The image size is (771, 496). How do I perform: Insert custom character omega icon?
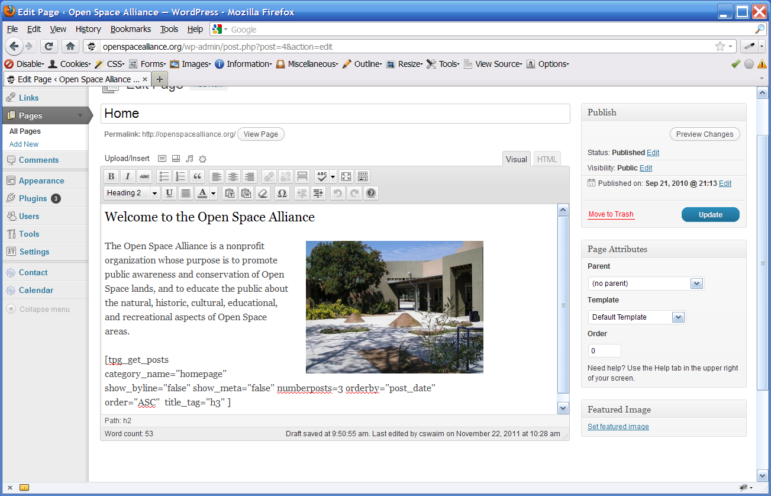282,193
